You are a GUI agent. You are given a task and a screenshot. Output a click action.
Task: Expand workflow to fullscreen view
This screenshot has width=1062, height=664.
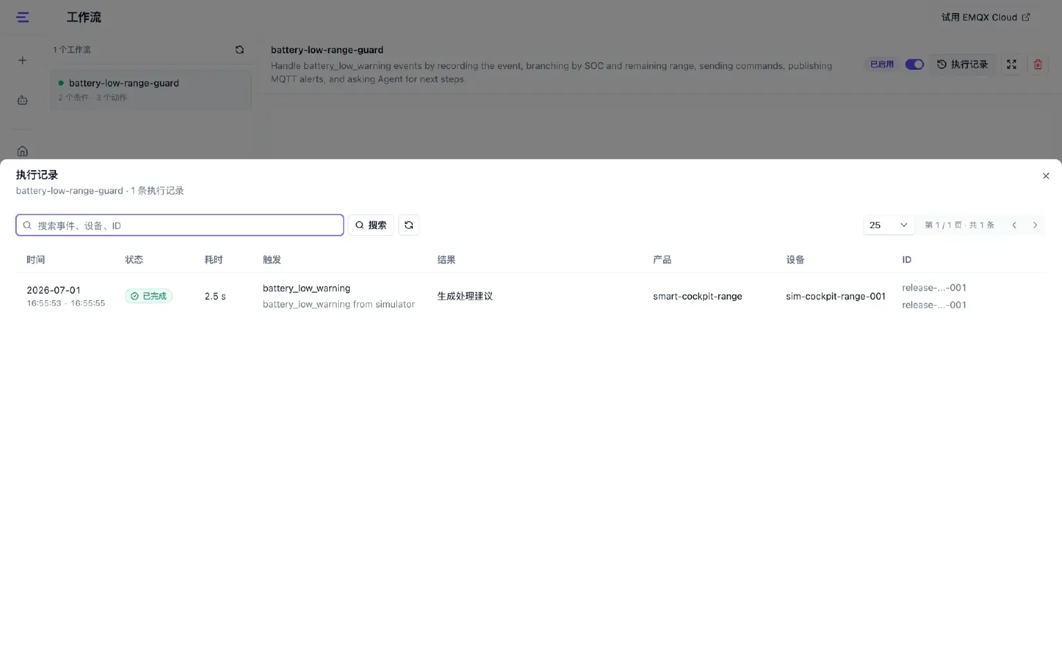1012,64
